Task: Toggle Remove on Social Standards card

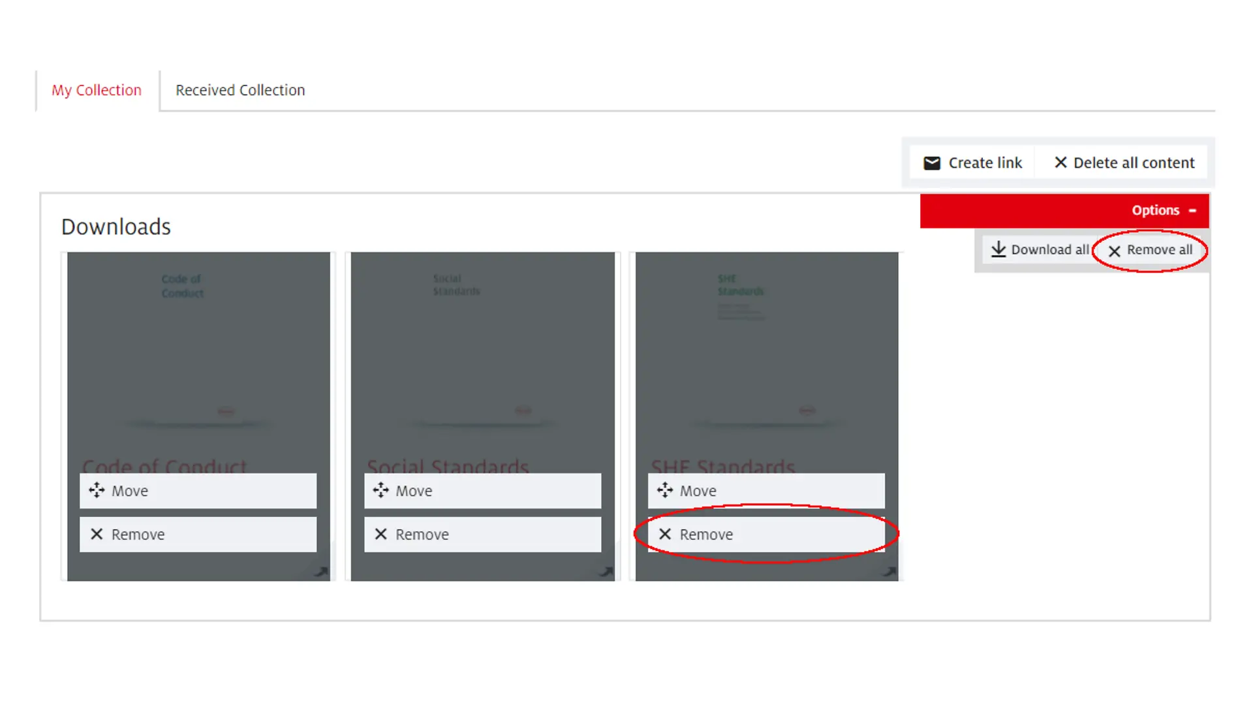Action: pos(483,535)
